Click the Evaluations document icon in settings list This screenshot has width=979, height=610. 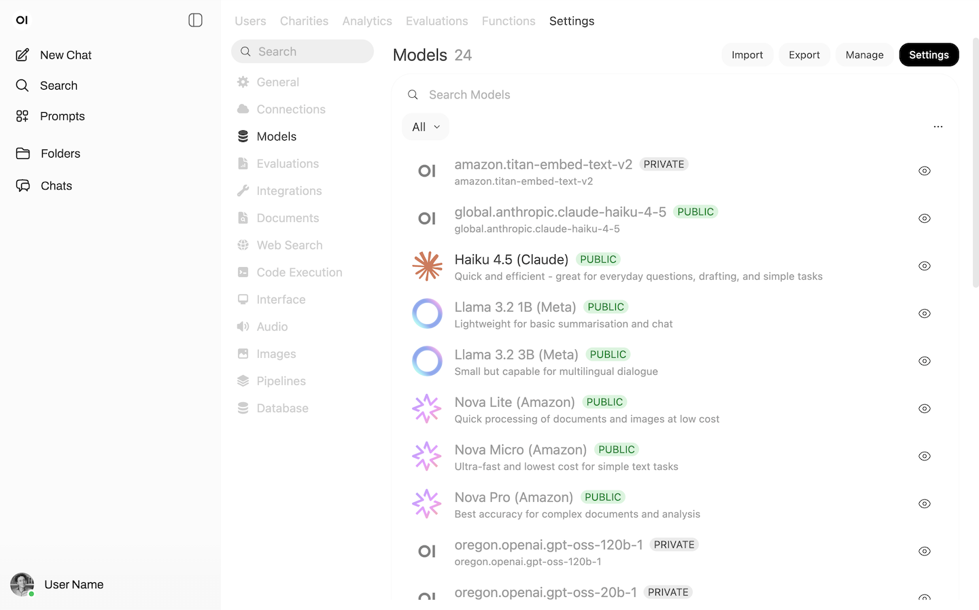tap(243, 164)
